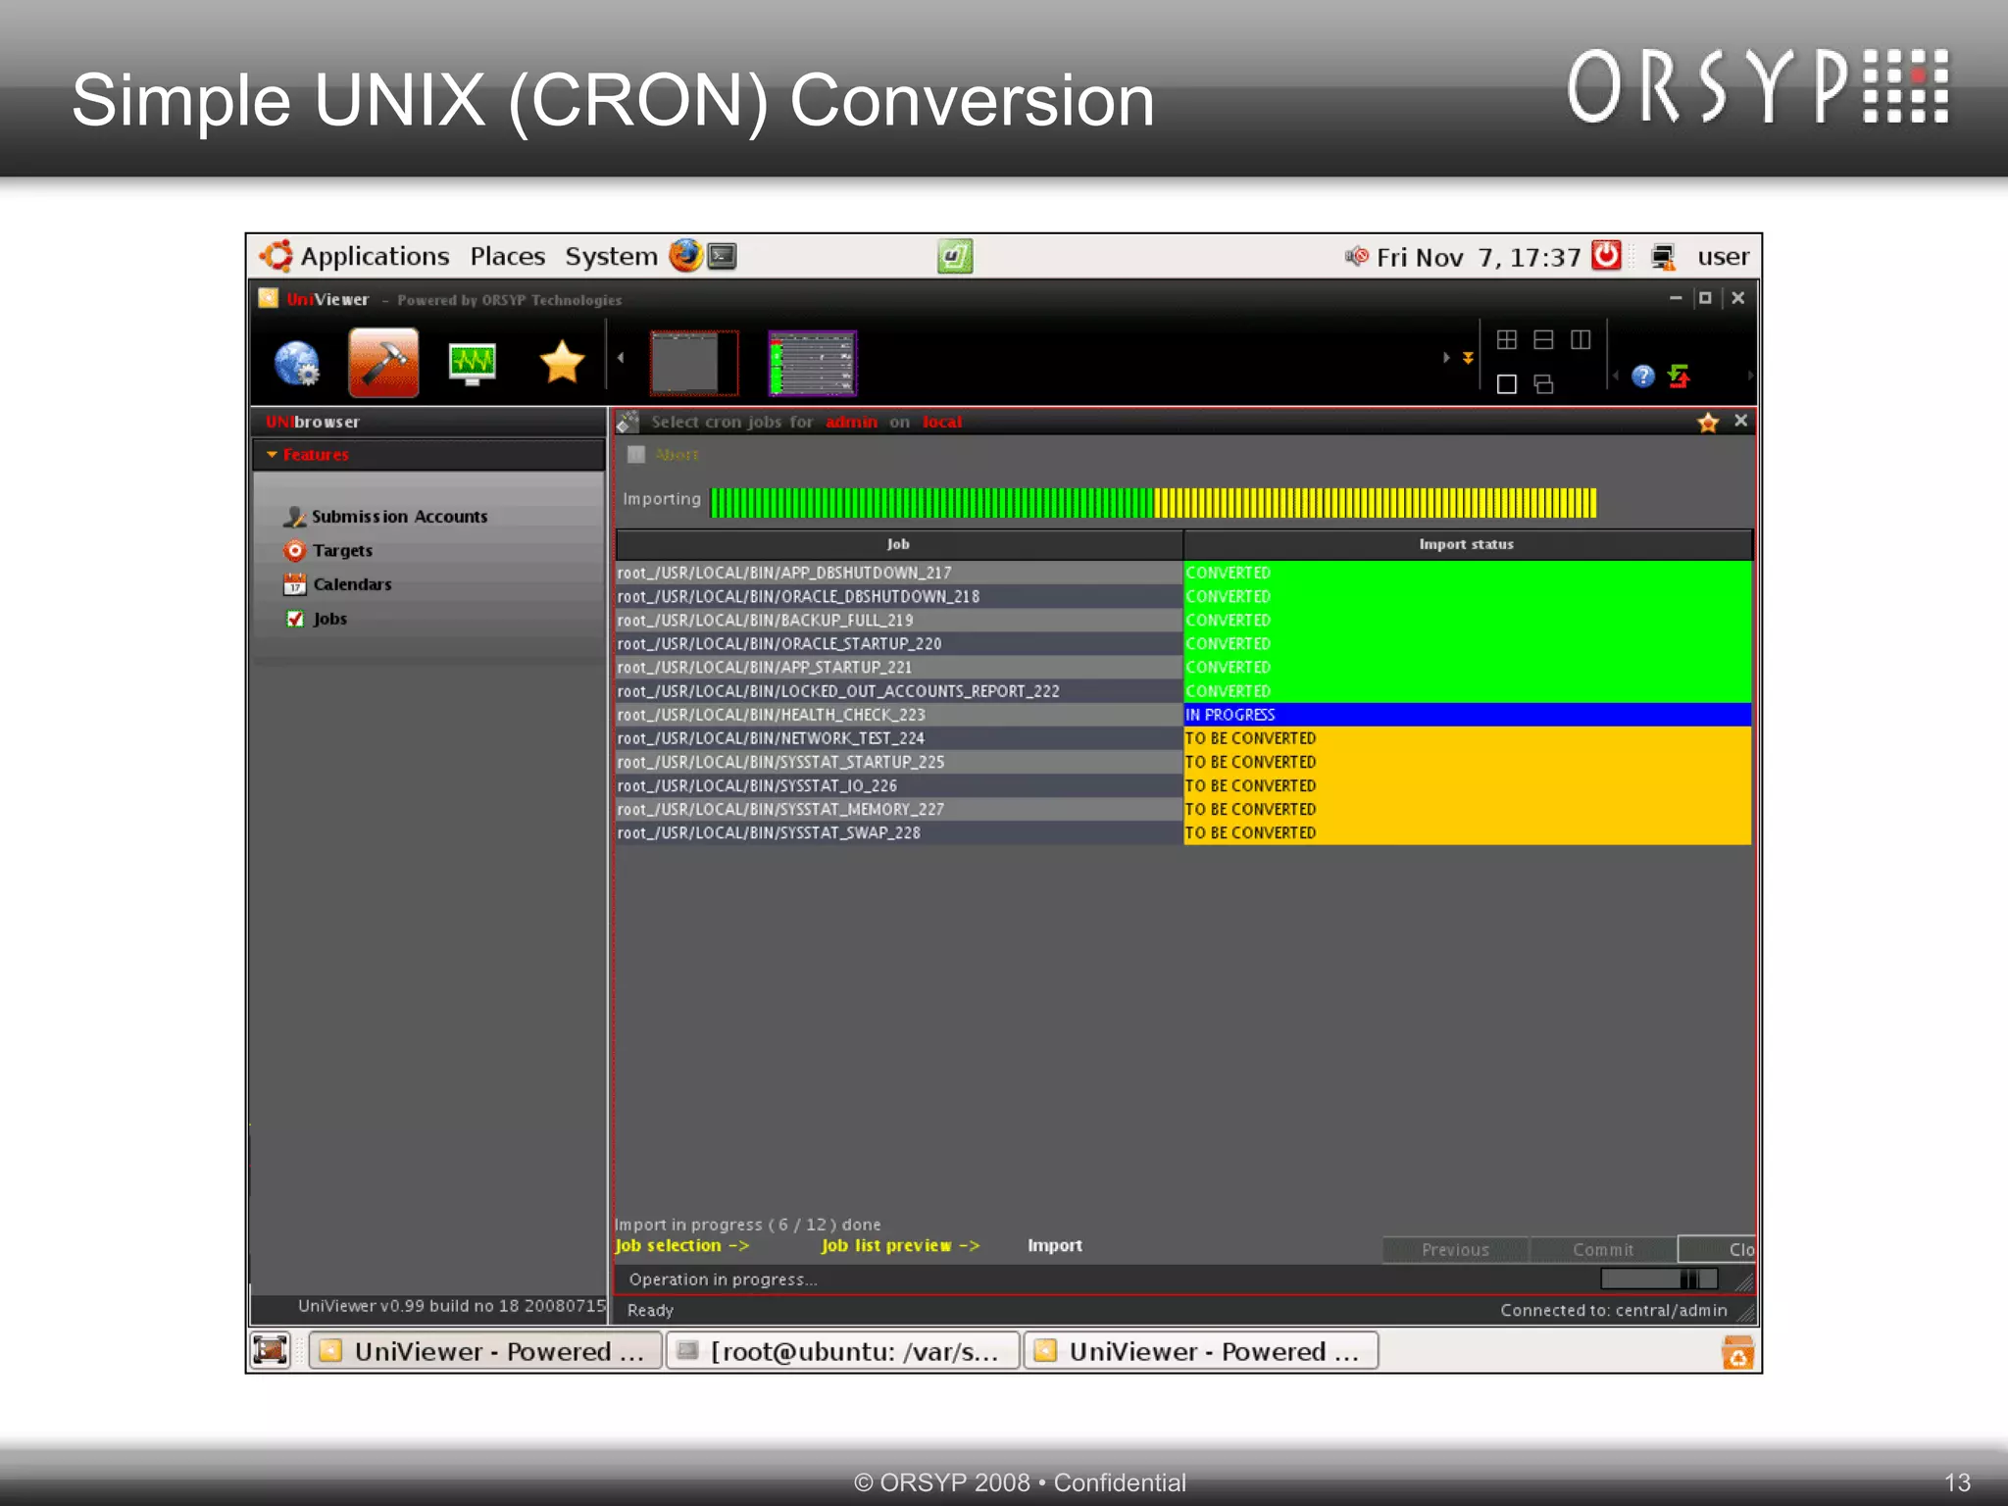Click the yellow star favorites toolbar icon
Screen dimensions: 2008x1506
coord(562,363)
